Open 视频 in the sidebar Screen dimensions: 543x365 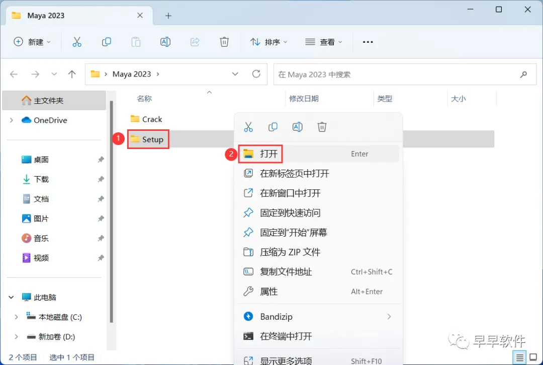click(41, 258)
